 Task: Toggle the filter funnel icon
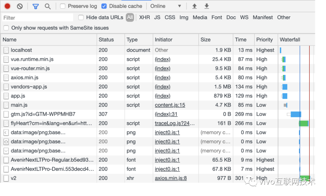(x=36, y=6)
